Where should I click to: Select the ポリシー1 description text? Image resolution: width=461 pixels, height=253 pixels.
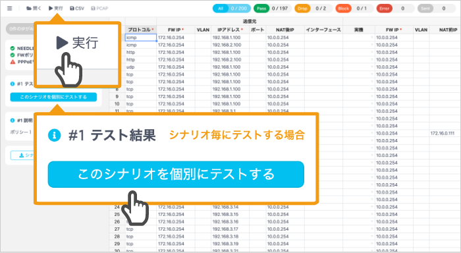(x=21, y=132)
